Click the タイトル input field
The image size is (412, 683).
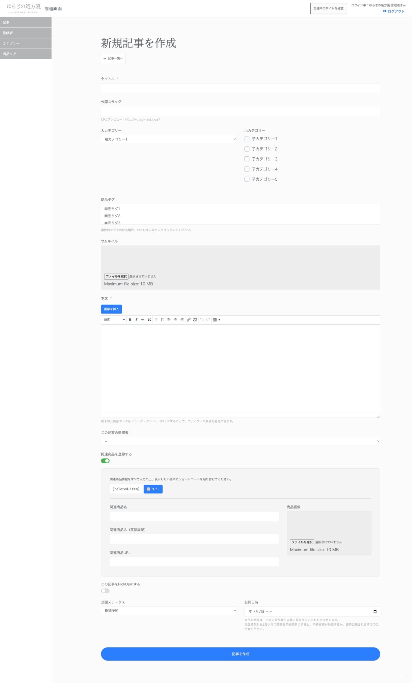[x=240, y=88]
